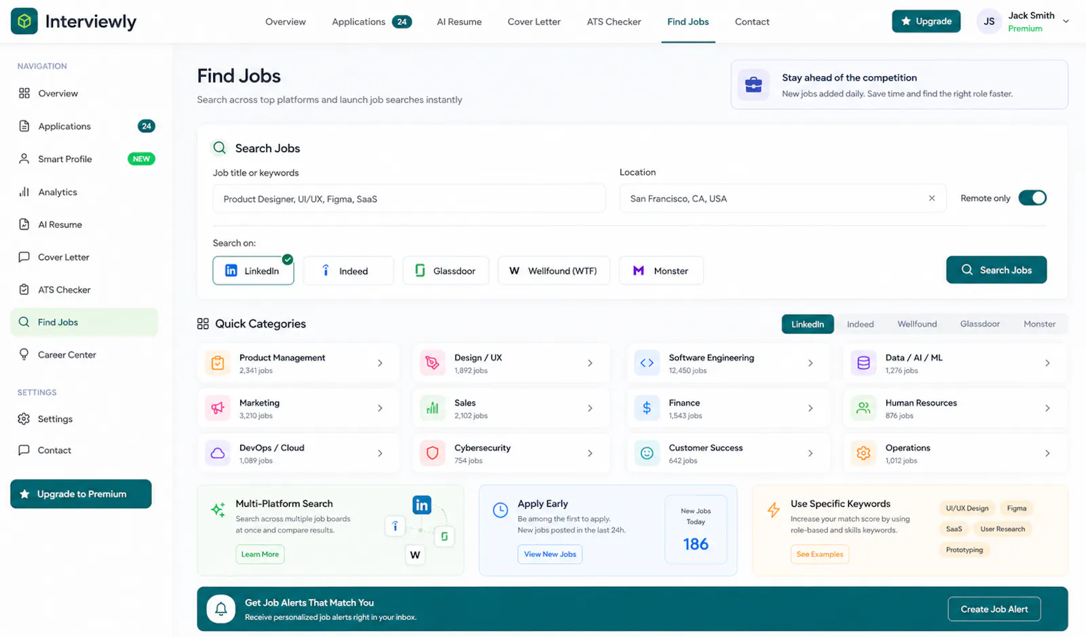1086x637 pixels.
Task: Click the Marketing megaphone icon
Action: click(x=218, y=408)
